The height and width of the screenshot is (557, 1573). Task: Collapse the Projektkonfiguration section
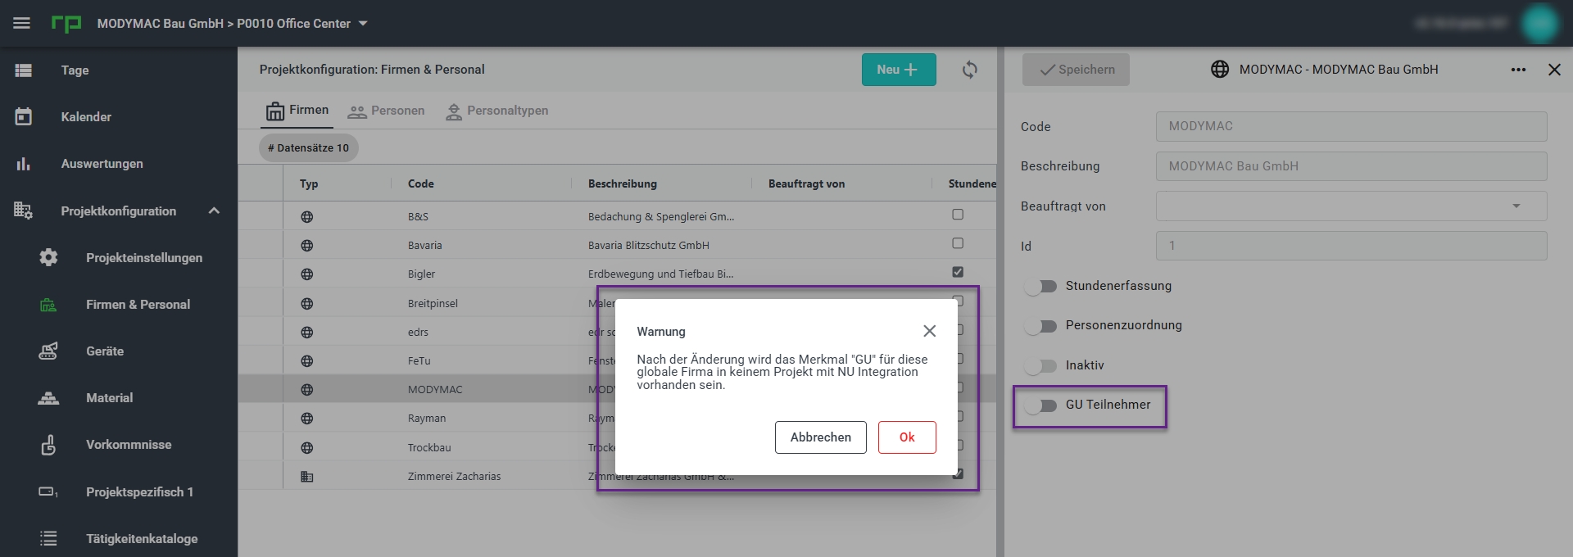coord(214,211)
